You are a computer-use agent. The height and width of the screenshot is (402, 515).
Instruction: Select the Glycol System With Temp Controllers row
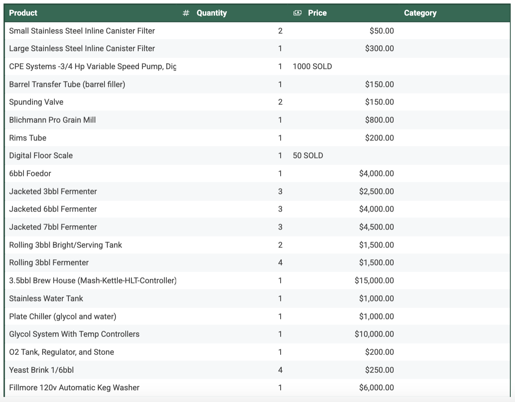pyautogui.click(x=74, y=334)
